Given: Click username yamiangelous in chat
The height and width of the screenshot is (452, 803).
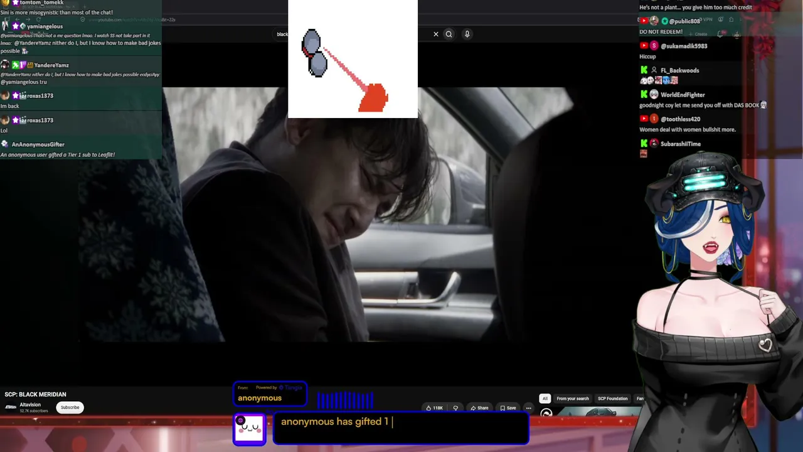Looking at the screenshot, I should click(45, 26).
